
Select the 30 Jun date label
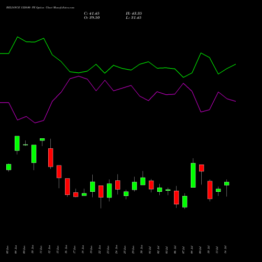coord(141,249)
